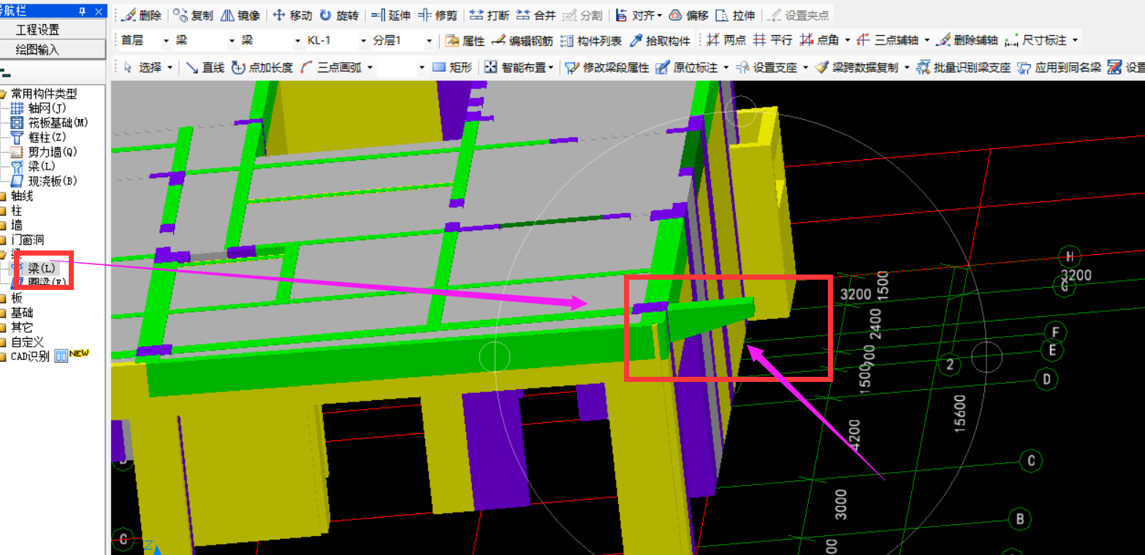Open 智能布置 (smart layout) menu

tap(519, 67)
